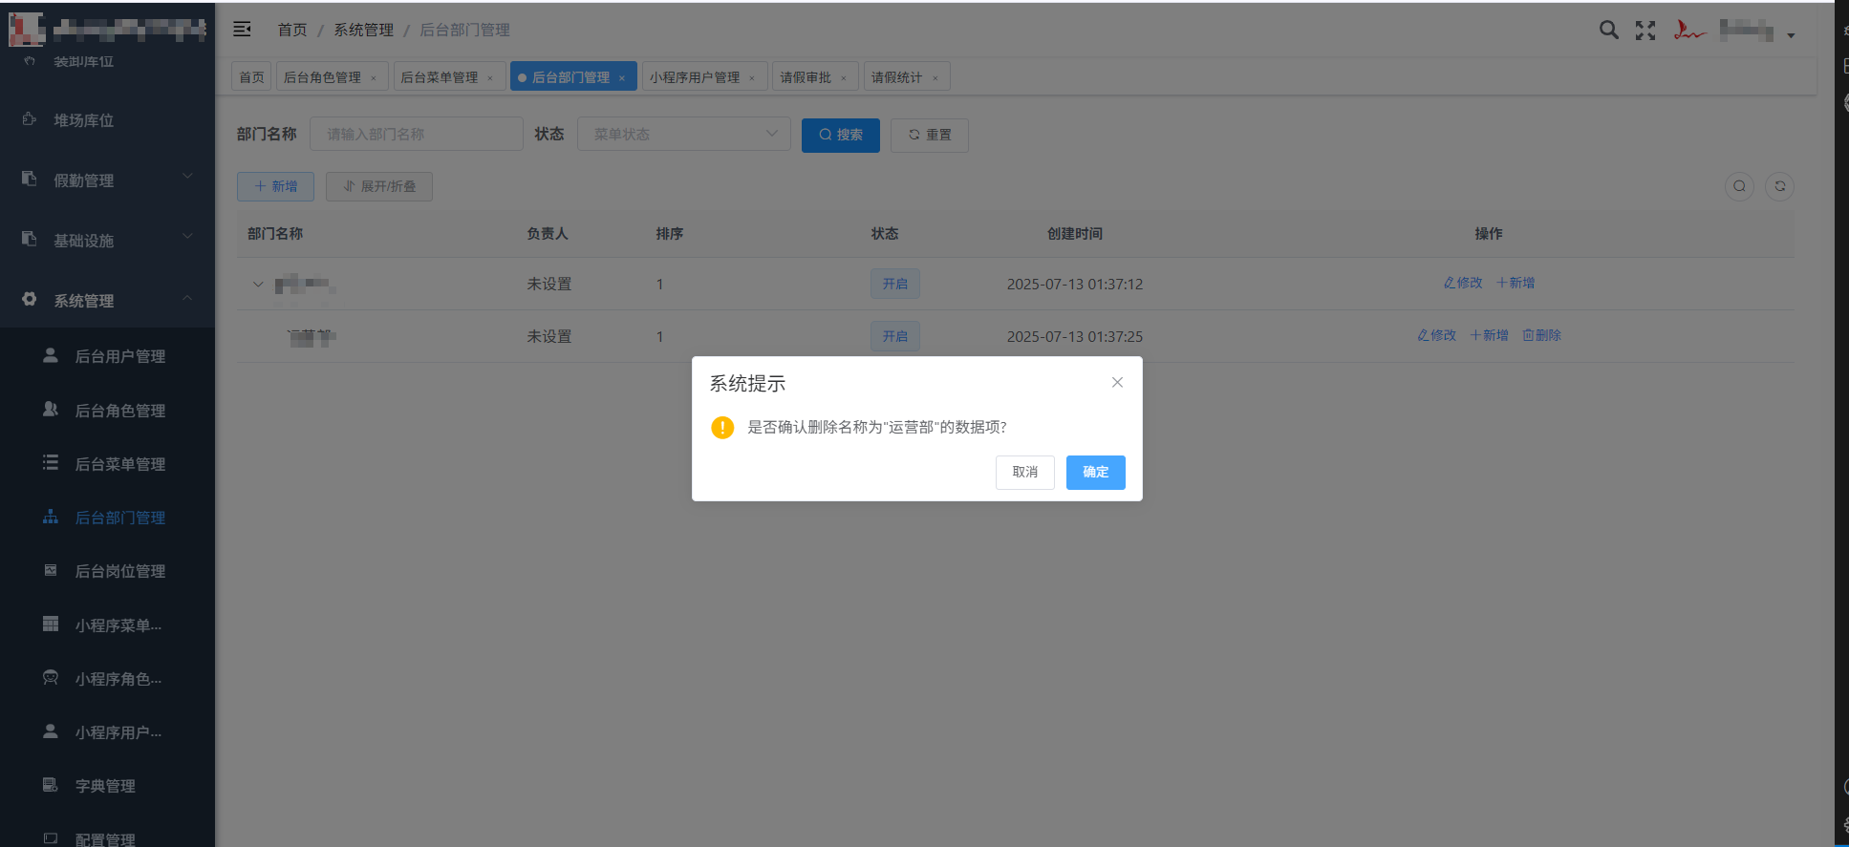
Task: Toggle the sidebar collapse hamburger icon
Action: (242, 30)
